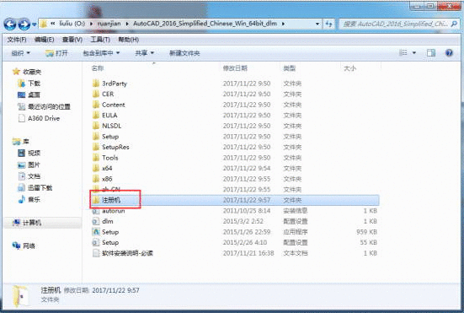Select ruanjian in the address path
The width and height of the screenshot is (464, 313).
pyautogui.click(x=109, y=24)
